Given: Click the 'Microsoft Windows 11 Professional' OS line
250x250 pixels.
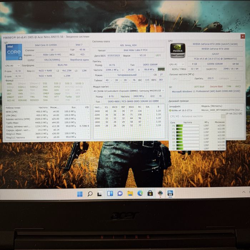Looking at the screenshot, I should pos(206,91).
